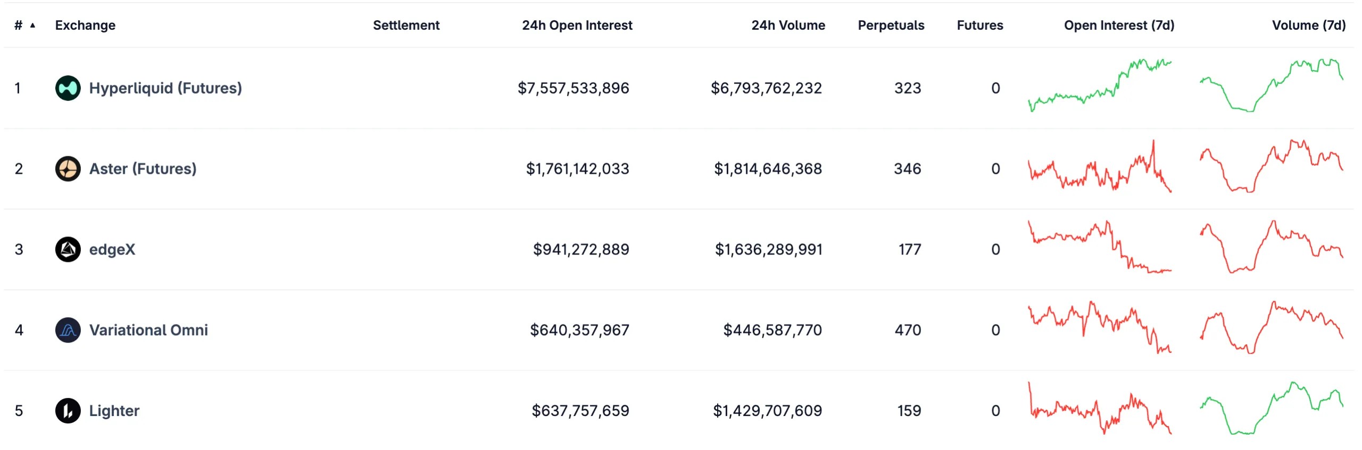Screen dimensions: 1362x450
Task: Open the Variational Omni exchange link
Action: pos(148,330)
